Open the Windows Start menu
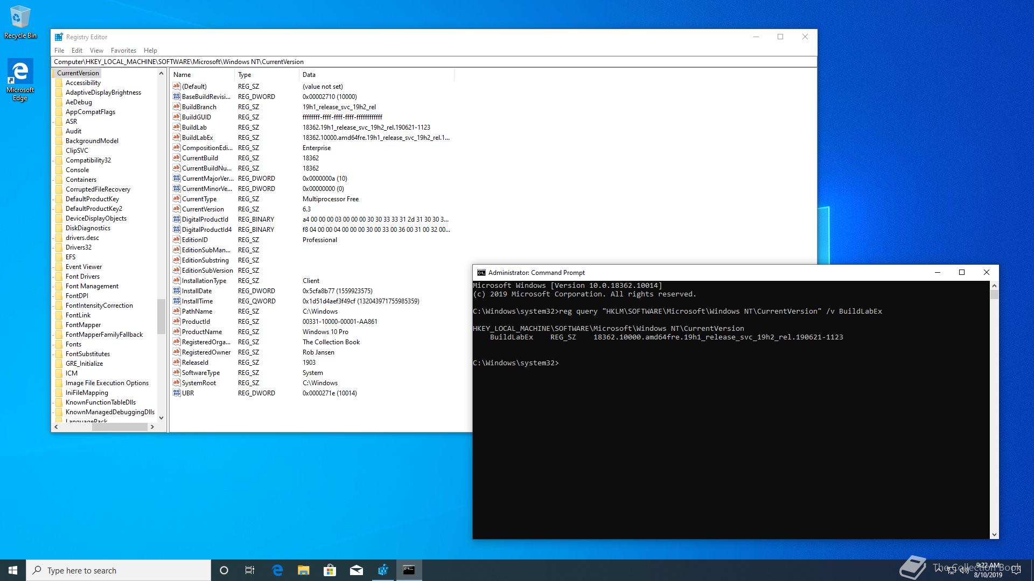This screenshot has height=581, width=1034. [x=13, y=570]
